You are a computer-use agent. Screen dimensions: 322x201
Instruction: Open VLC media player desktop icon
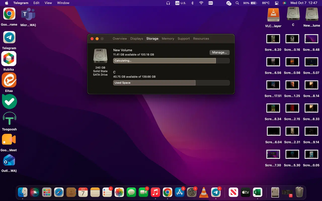pos(273,15)
